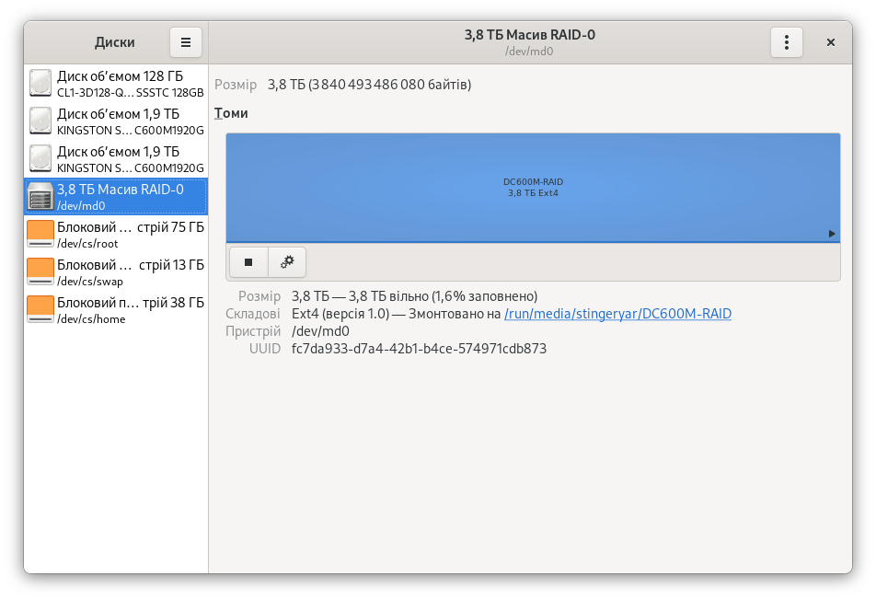Select the 3,8 ТБ Масив RAID-0 entry
This screenshot has width=876, height=600.
tap(116, 197)
